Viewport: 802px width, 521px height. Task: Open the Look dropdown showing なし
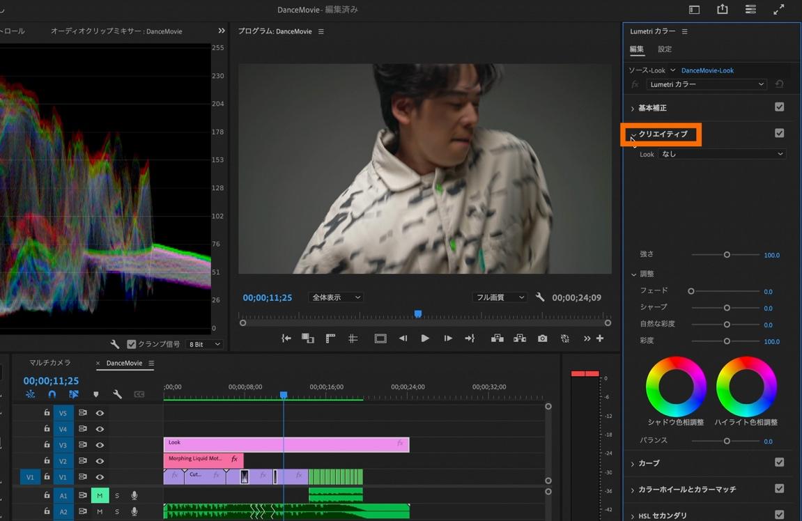pyautogui.click(x=722, y=154)
